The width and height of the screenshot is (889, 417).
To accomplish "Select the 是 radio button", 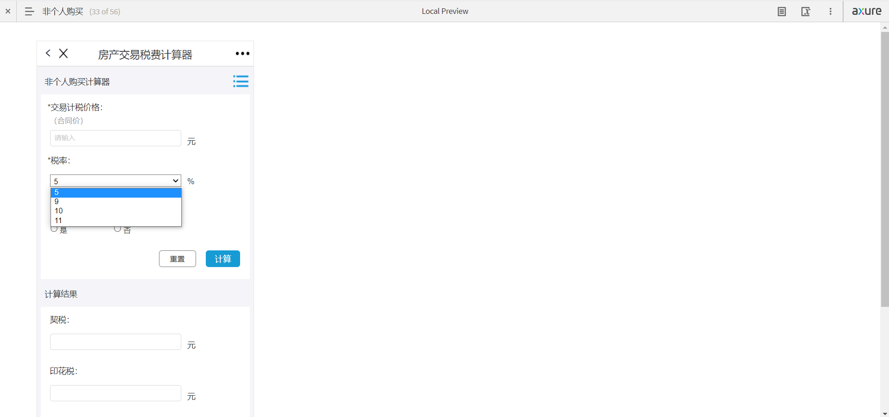I will click(x=54, y=229).
